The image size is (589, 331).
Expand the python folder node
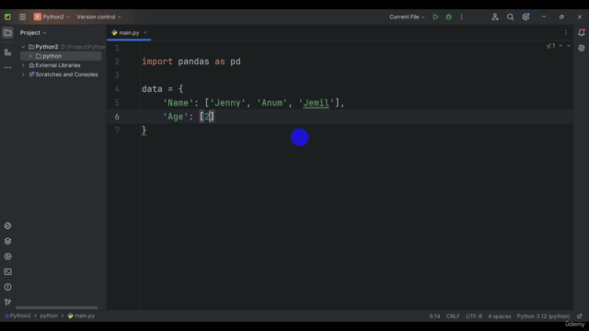30,56
